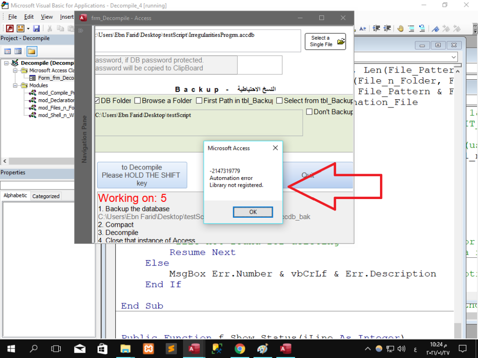Click the Complete Word toolbar icon
Viewport: 478px width, 358px height.
pos(362,29)
